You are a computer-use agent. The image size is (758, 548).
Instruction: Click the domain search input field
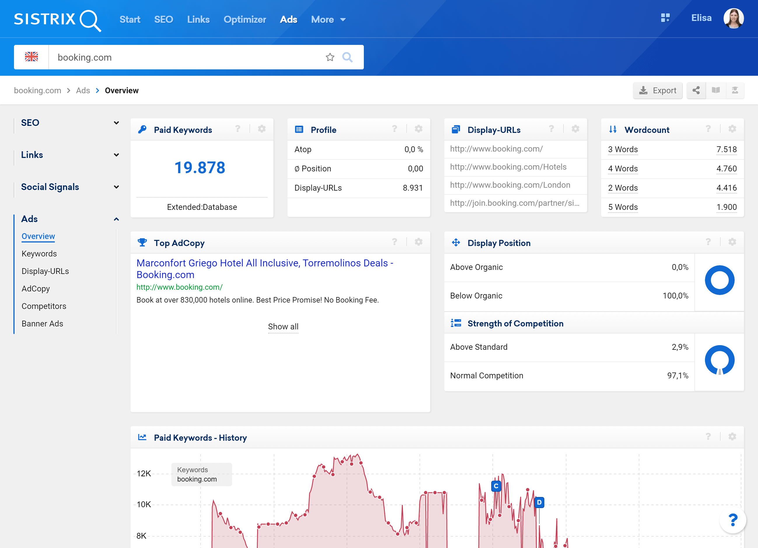click(187, 57)
